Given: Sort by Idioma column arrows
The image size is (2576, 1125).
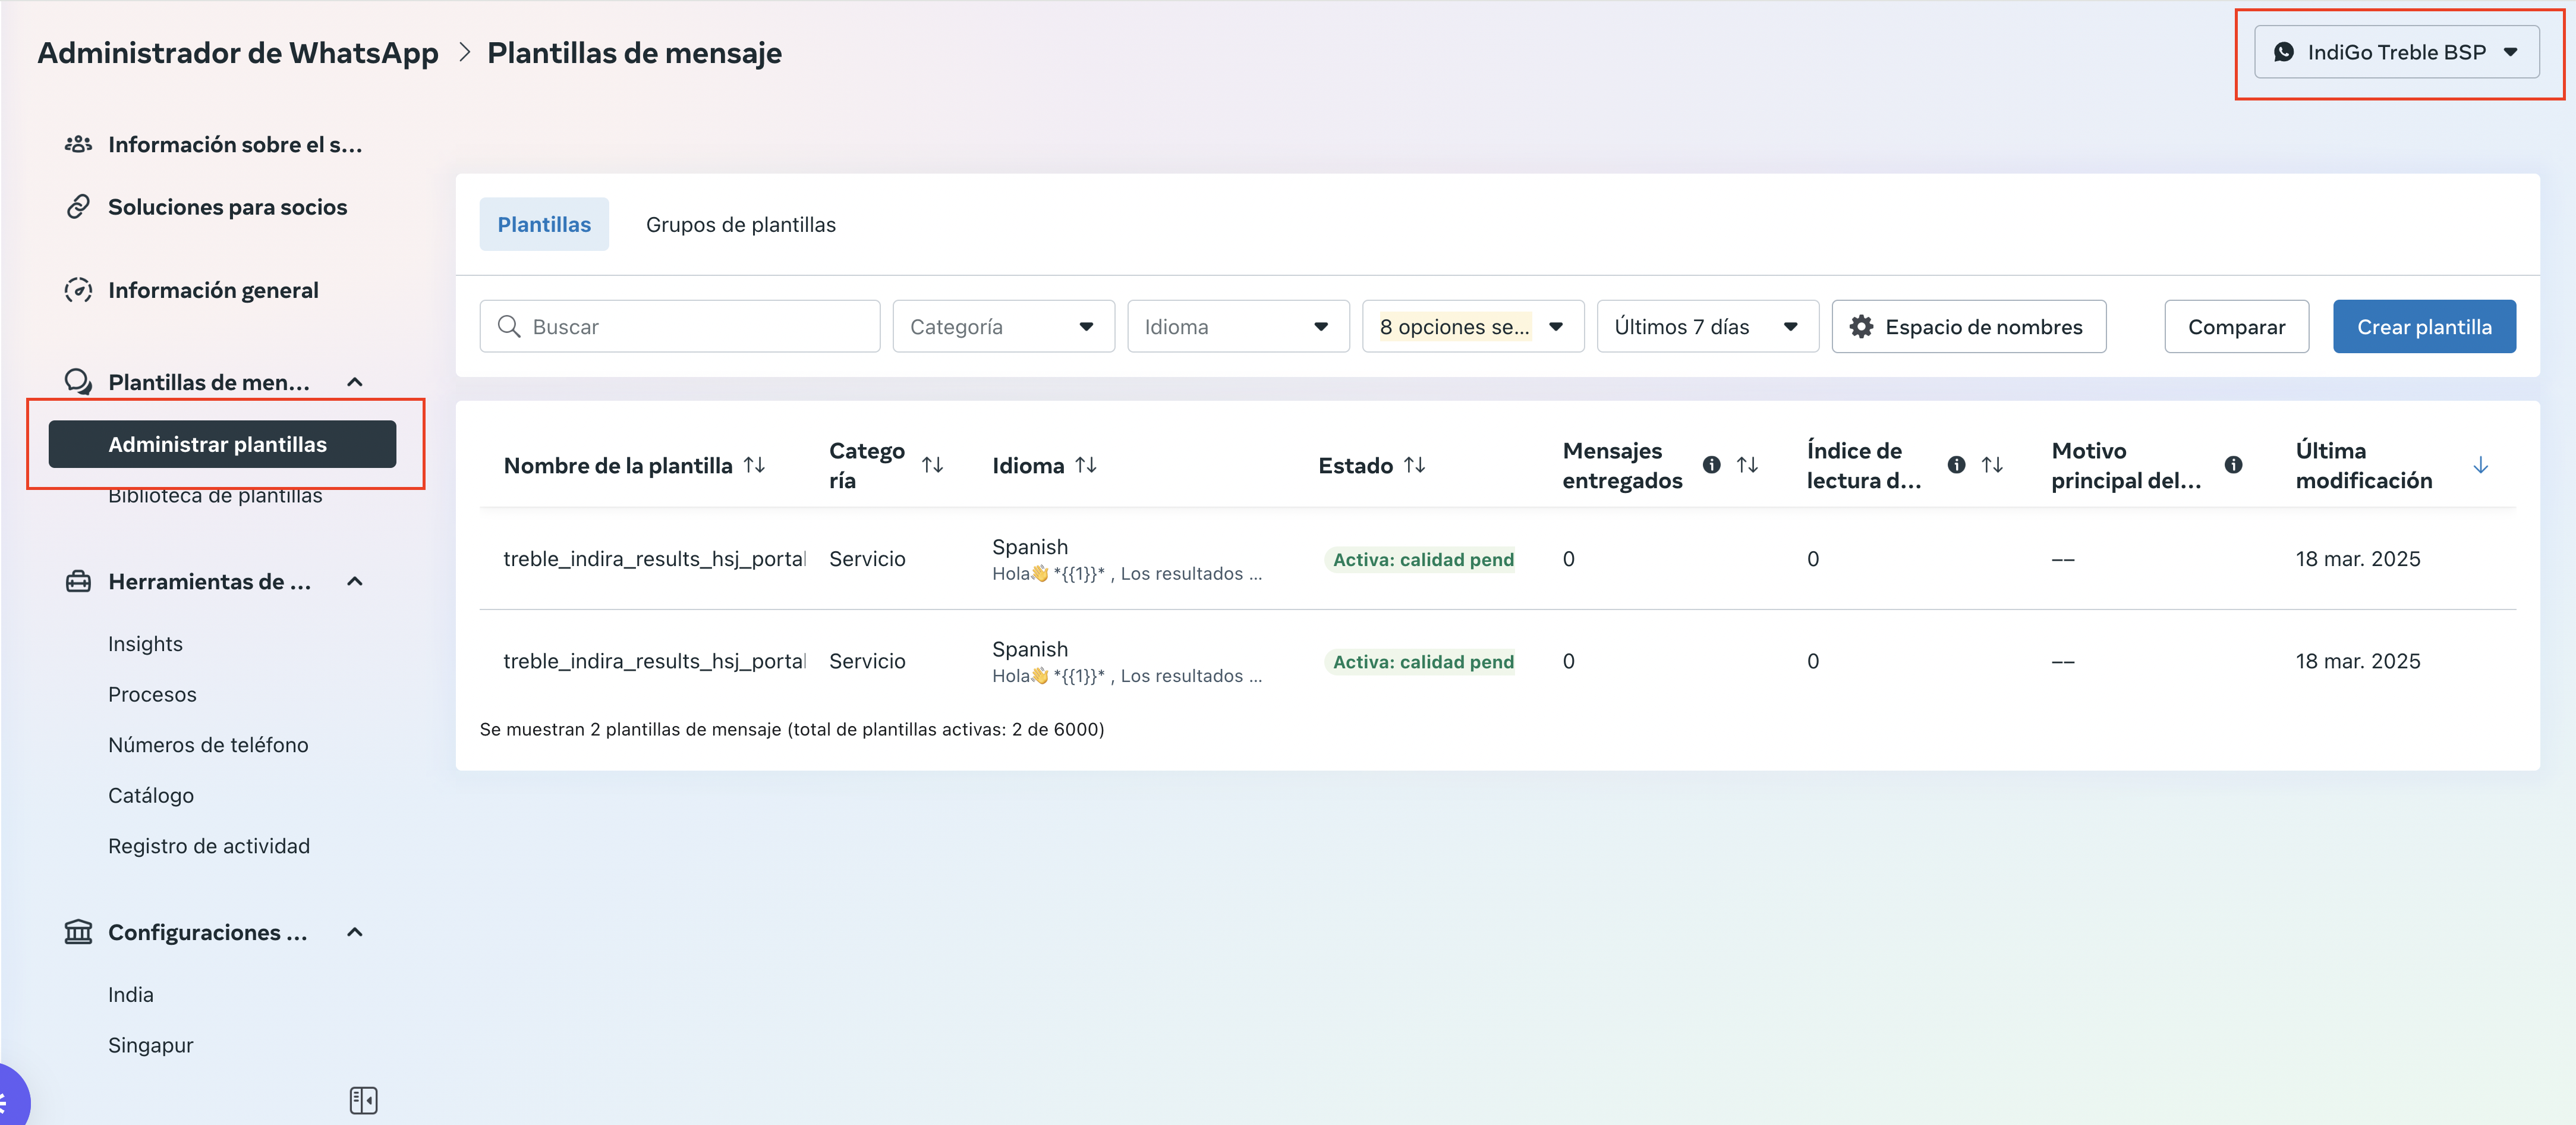Looking at the screenshot, I should pos(1086,465).
